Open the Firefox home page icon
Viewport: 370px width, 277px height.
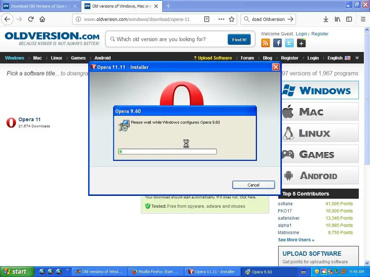pos(42,19)
